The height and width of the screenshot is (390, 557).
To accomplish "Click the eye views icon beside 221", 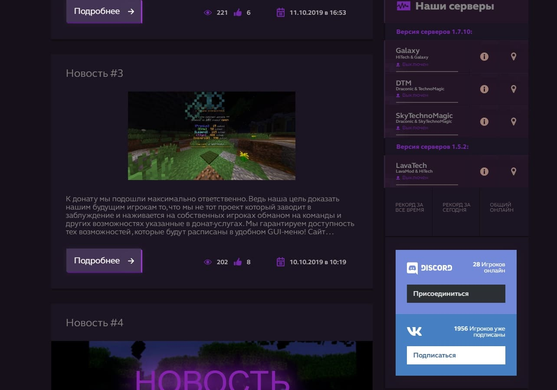I will 208,13.
